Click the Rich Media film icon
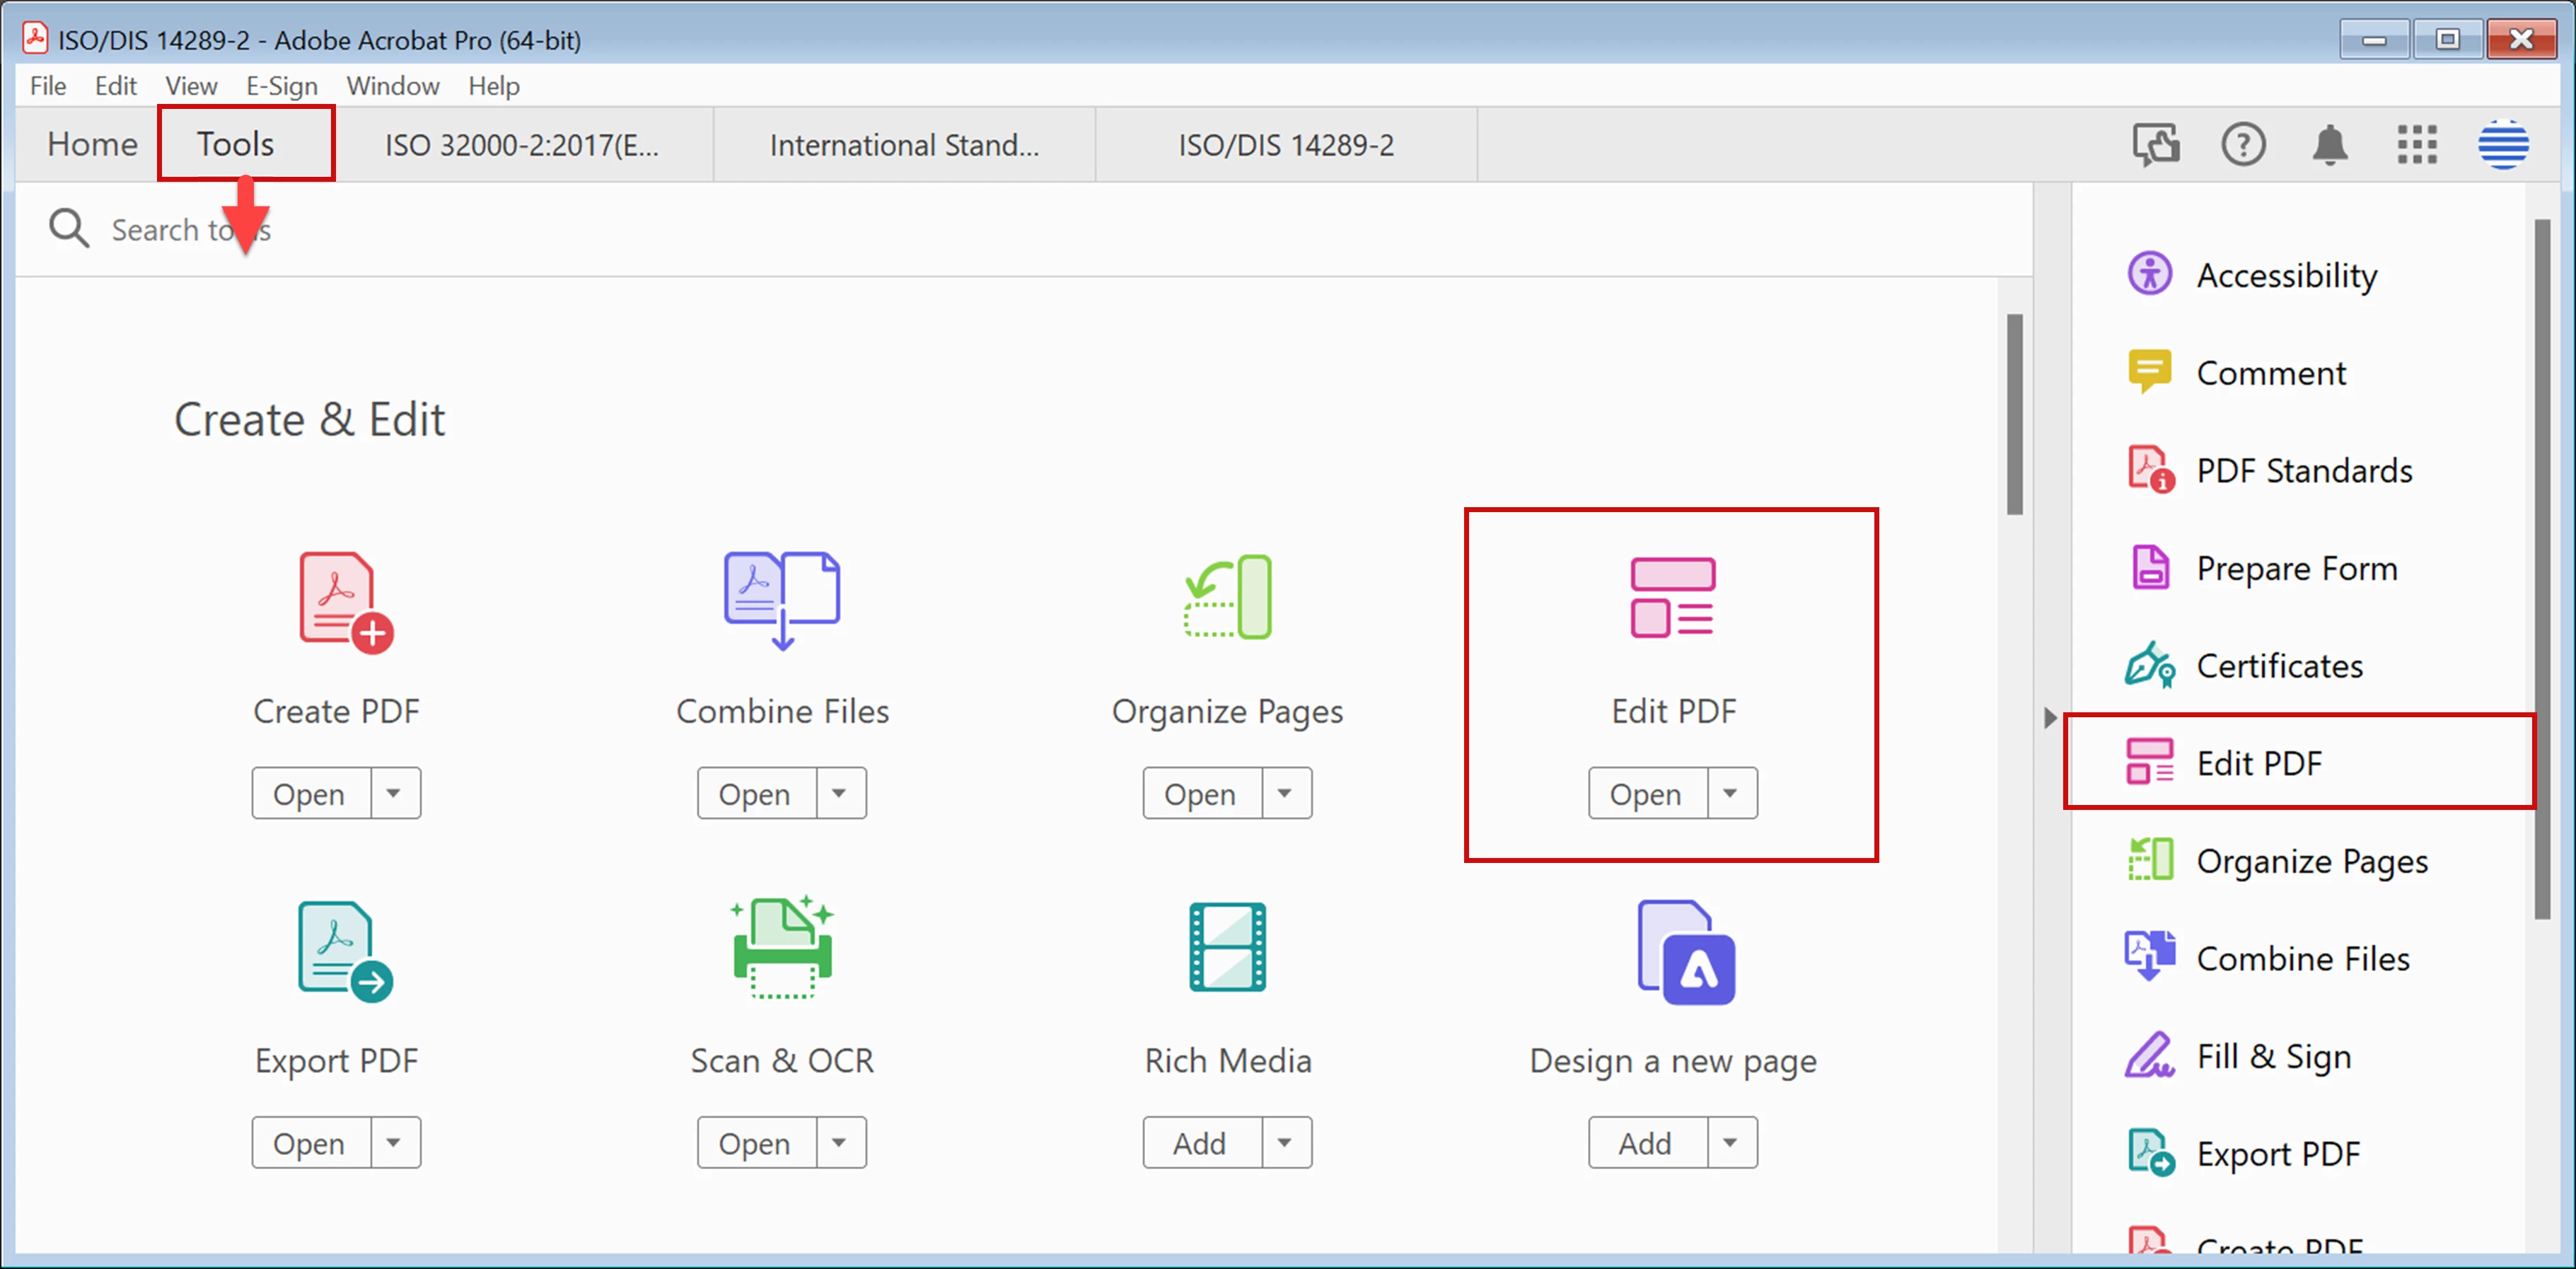2576x1269 pixels. click(x=1227, y=948)
